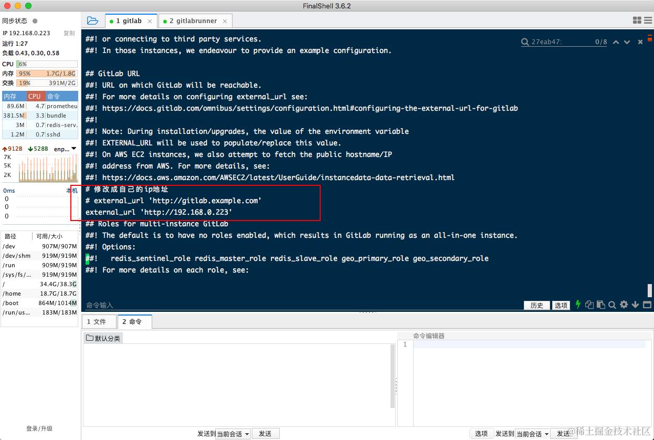Viewport: 654px width, 440px height.
Task: Expand the enp network interface dropdown
Action: pyautogui.click(x=73, y=149)
